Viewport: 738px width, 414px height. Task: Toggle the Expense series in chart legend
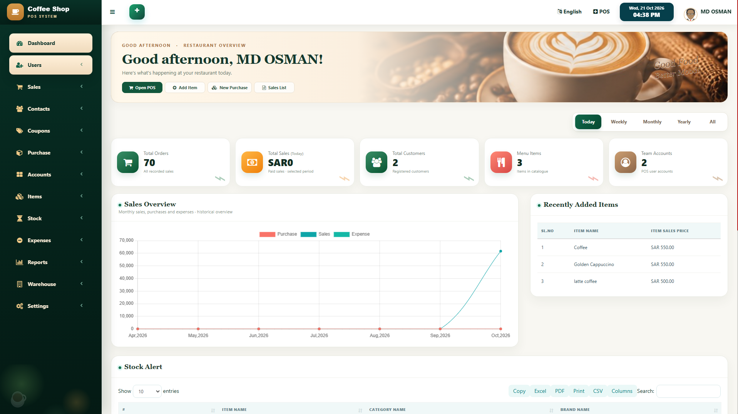click(351, 234)
